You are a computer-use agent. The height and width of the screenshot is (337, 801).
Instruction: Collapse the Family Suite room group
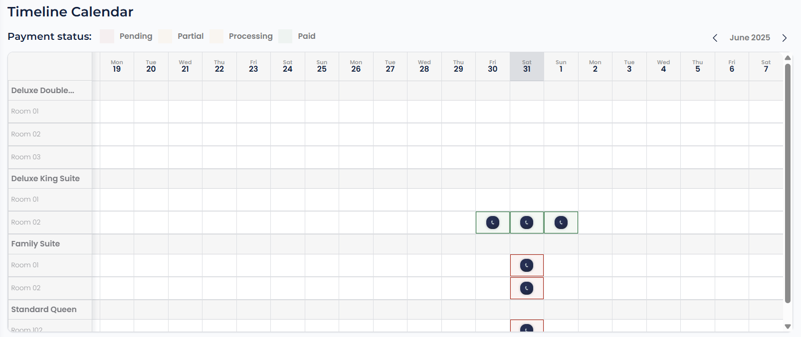pos(35,244)
